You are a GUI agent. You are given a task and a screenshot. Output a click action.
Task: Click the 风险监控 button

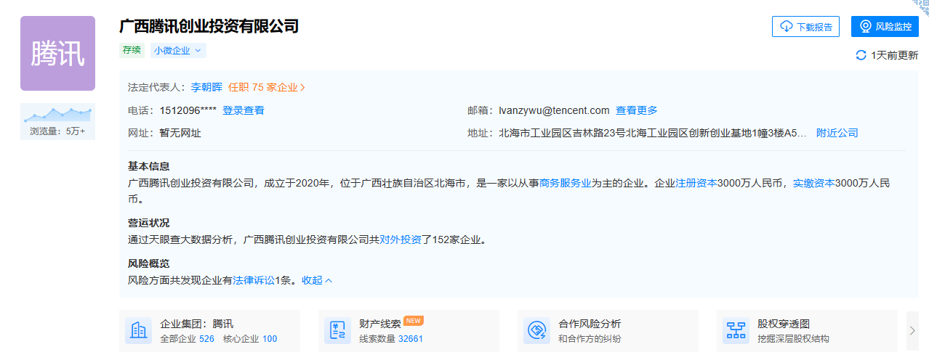[x=885, y=27]
